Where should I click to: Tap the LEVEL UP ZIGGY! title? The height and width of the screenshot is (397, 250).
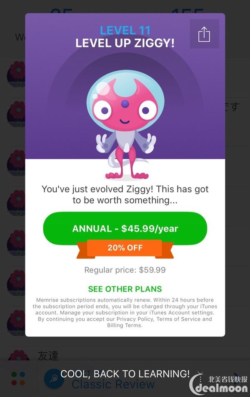pyautogui.click(x=125, y=43)
